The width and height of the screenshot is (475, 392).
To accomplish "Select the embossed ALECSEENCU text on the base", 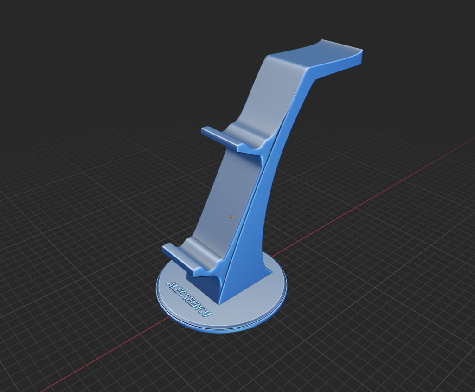I will 189,299.
